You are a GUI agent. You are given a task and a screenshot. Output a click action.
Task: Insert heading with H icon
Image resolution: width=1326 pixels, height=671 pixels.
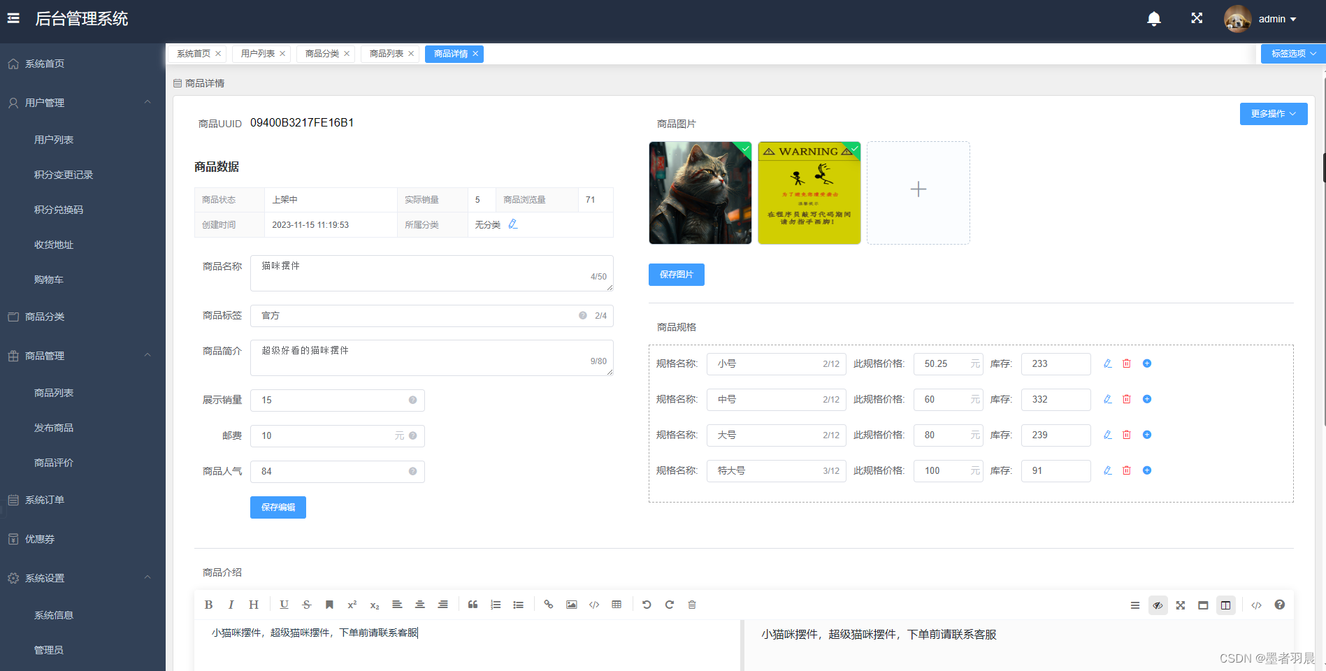[254, 605]
